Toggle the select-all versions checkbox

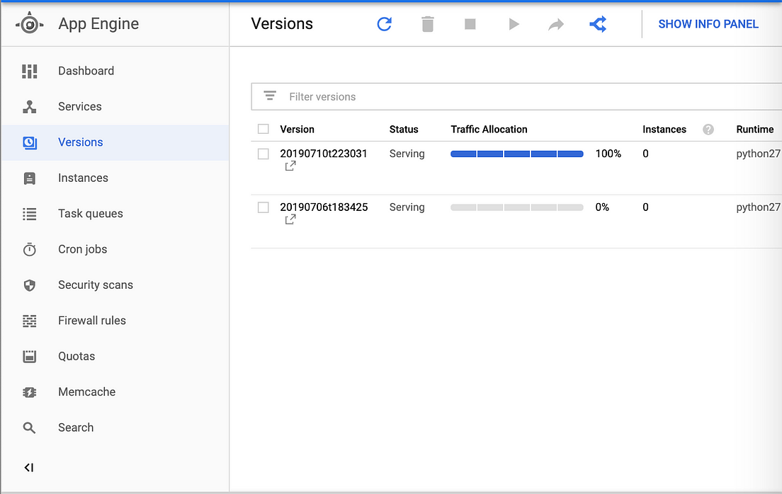click(263, 129)
